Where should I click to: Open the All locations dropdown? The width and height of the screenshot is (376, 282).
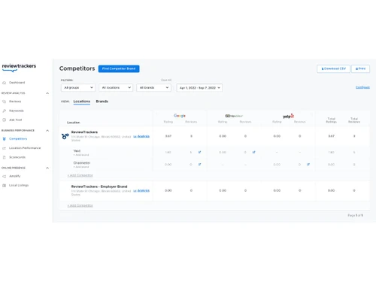(x=116, y=88)
